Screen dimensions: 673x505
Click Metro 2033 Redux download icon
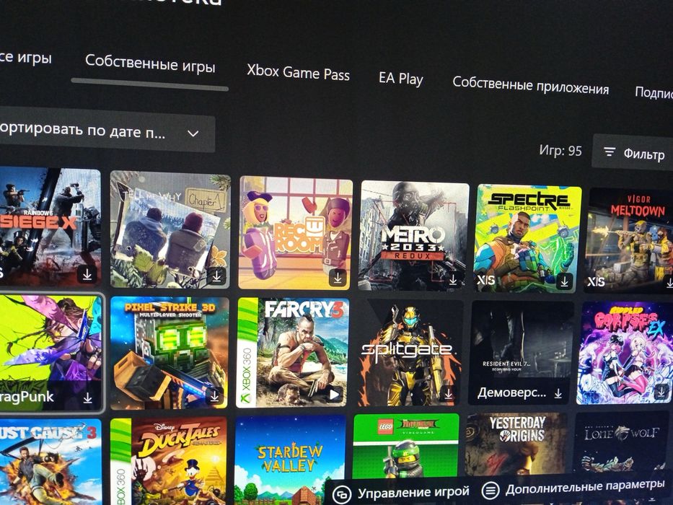[x=453, y=281]
